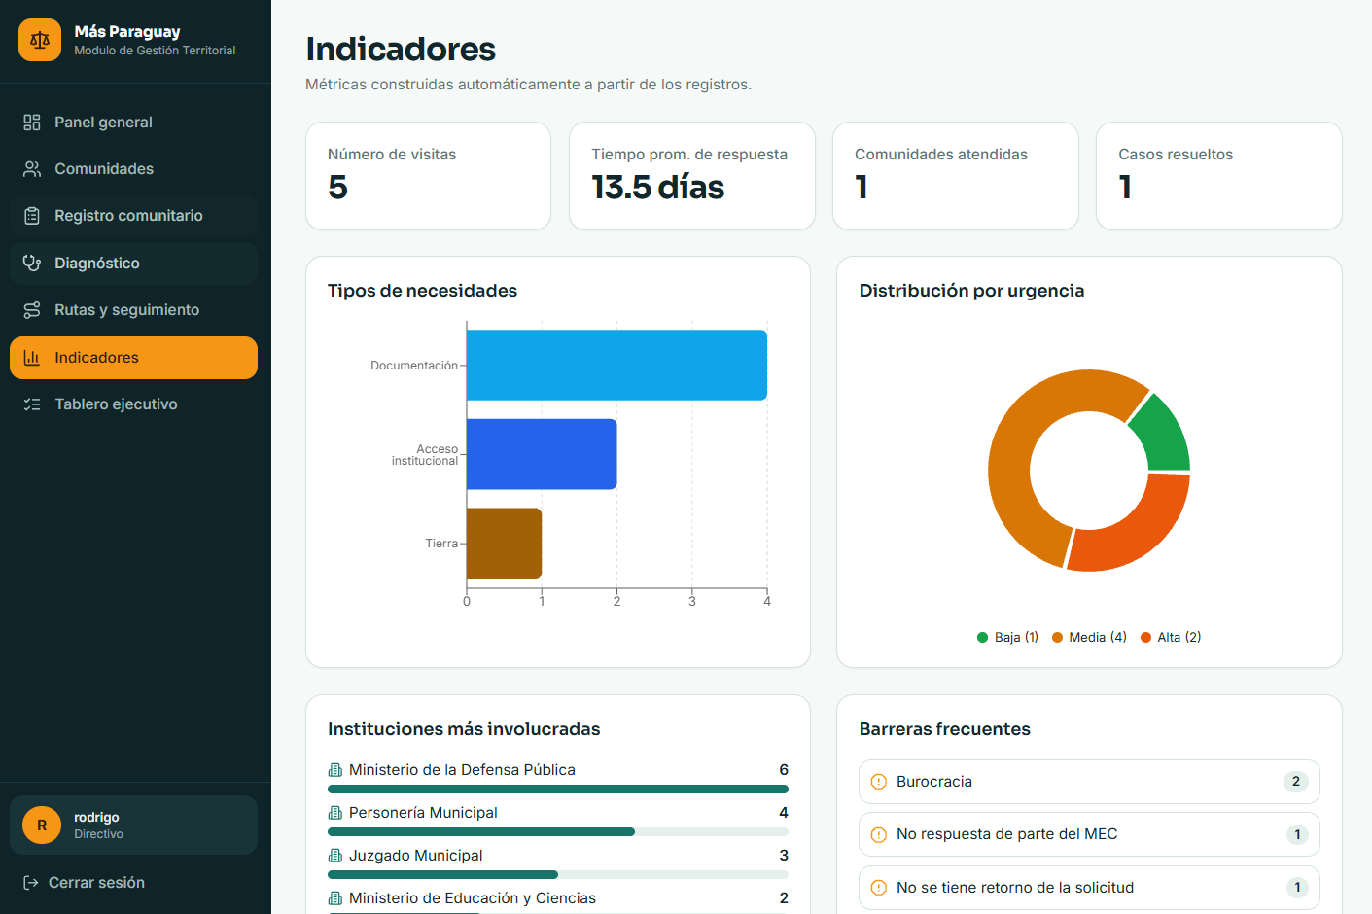Click building icon beside Ministerio de Educación y Ciencias
The width and height of the screenshot is (1372, 914).
click(335, 898)
